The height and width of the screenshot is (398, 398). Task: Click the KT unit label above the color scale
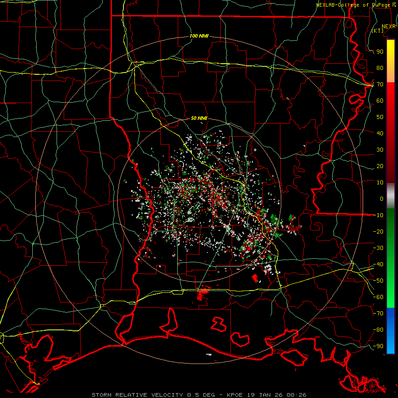(378, 31)
